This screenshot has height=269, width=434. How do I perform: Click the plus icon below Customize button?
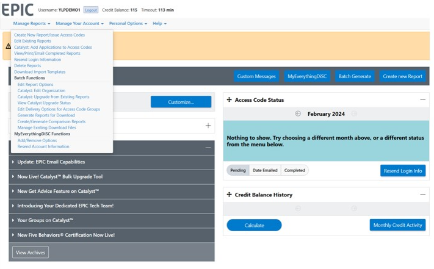(x=208, y=126)
